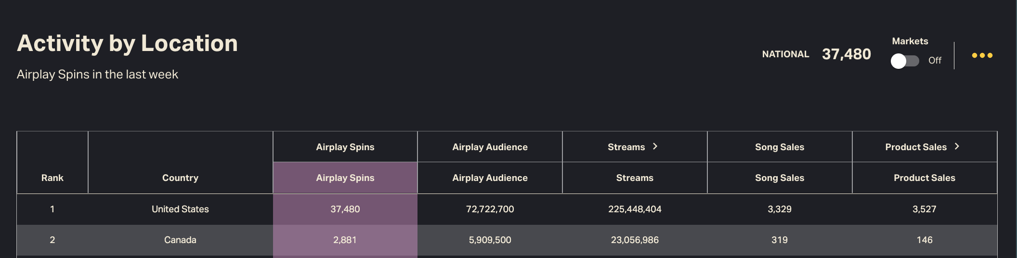The height and width of the screenshot is (258, 1017).
Task: Toggle the Markets switch on
Action: 904,61
